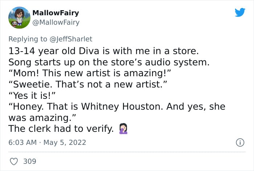Click the "Song starts up" sentence
The height and width of the screenshot is (171, 254).
click(x=109, y=62)
